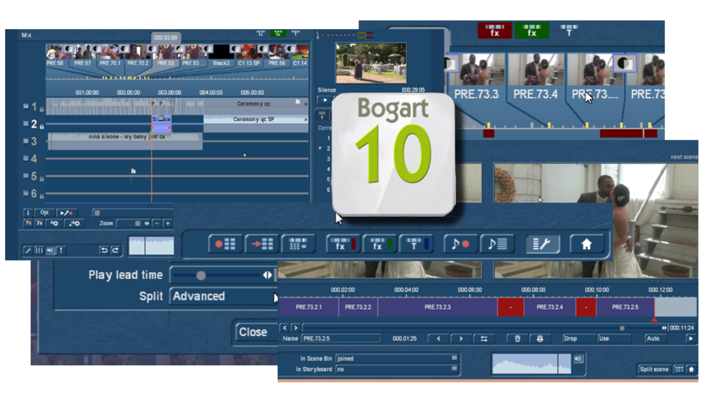Click the Split scene button

pyautogui.click(x=654, y=370)
